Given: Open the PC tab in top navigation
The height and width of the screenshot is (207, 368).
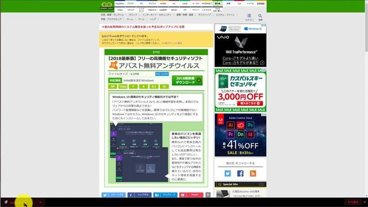Looking at the screenshot, I should coord(141,3).
